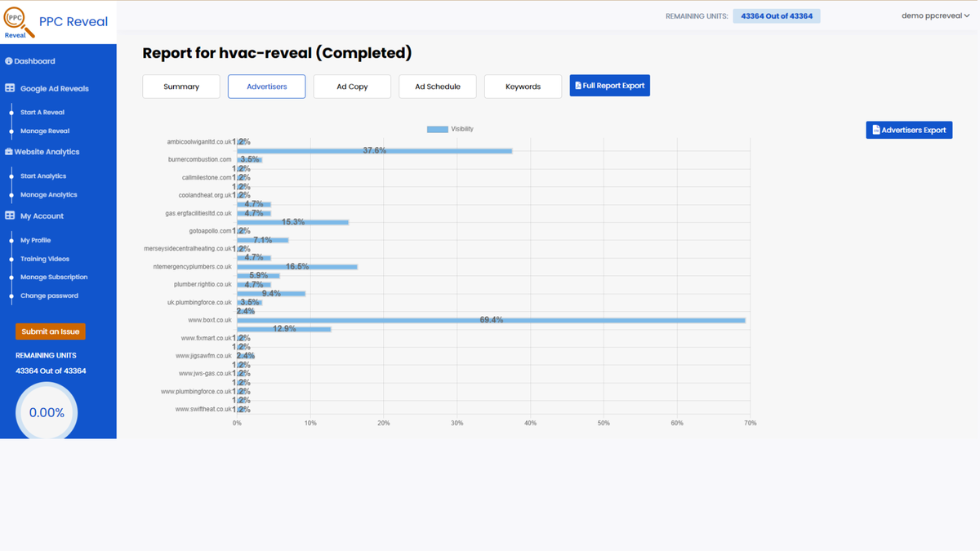Image resolution: width=980 pixels, height=551 pixels.
Task: Select the Dashboard icon in sidebar
Action: pyautogui.click(x=9, y=60)
